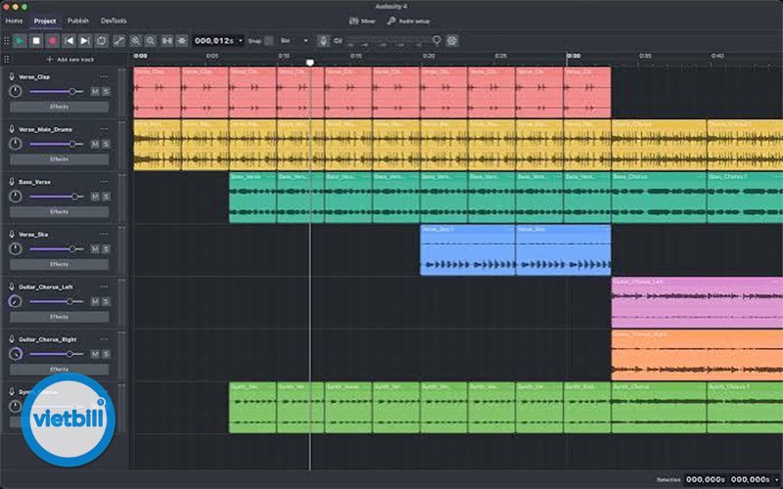Viewport: 783px width, 489px height.
Task: Mute the Verse_Clap track
Action: [95, 91]
